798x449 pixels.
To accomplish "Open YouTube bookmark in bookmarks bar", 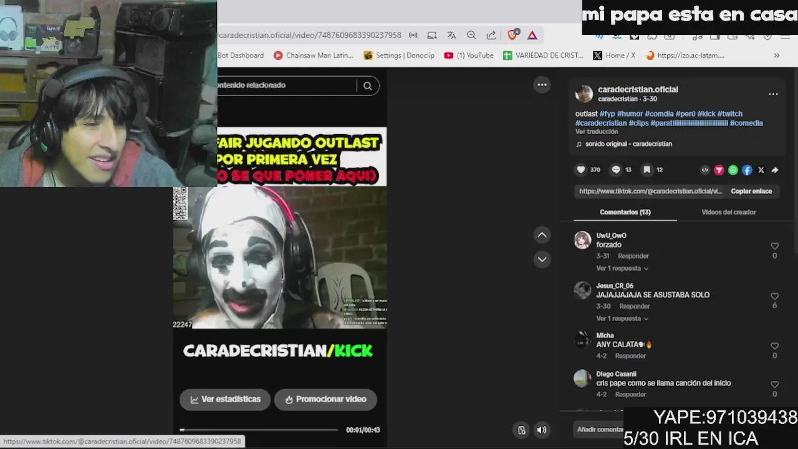I will [x=469, y=56].
